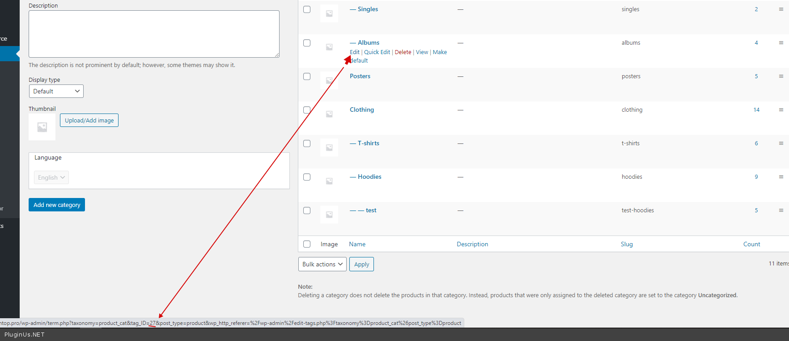Click inside the Description text area
This screenshot has height=341, width=789.
pyautogui.click(x=154, y=34)
